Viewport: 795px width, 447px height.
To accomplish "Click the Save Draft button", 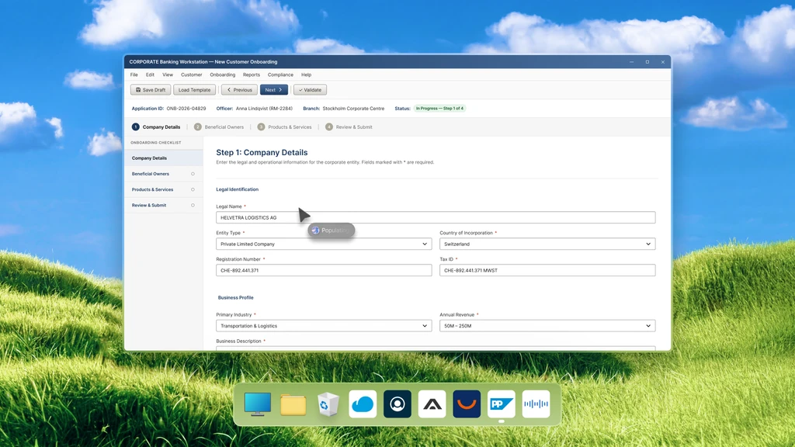I will [151, 90].
